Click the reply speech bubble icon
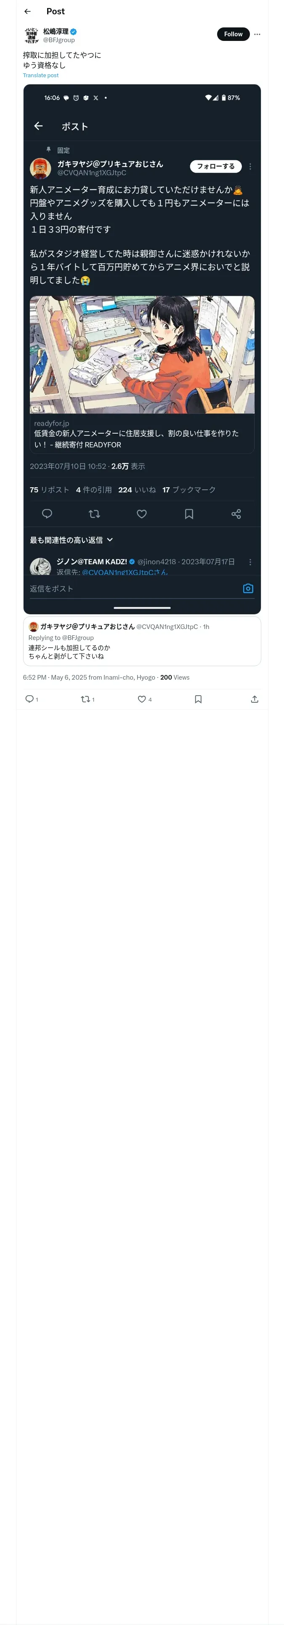The height and width of the screenshot is (1625, 284). coord(29,699)
